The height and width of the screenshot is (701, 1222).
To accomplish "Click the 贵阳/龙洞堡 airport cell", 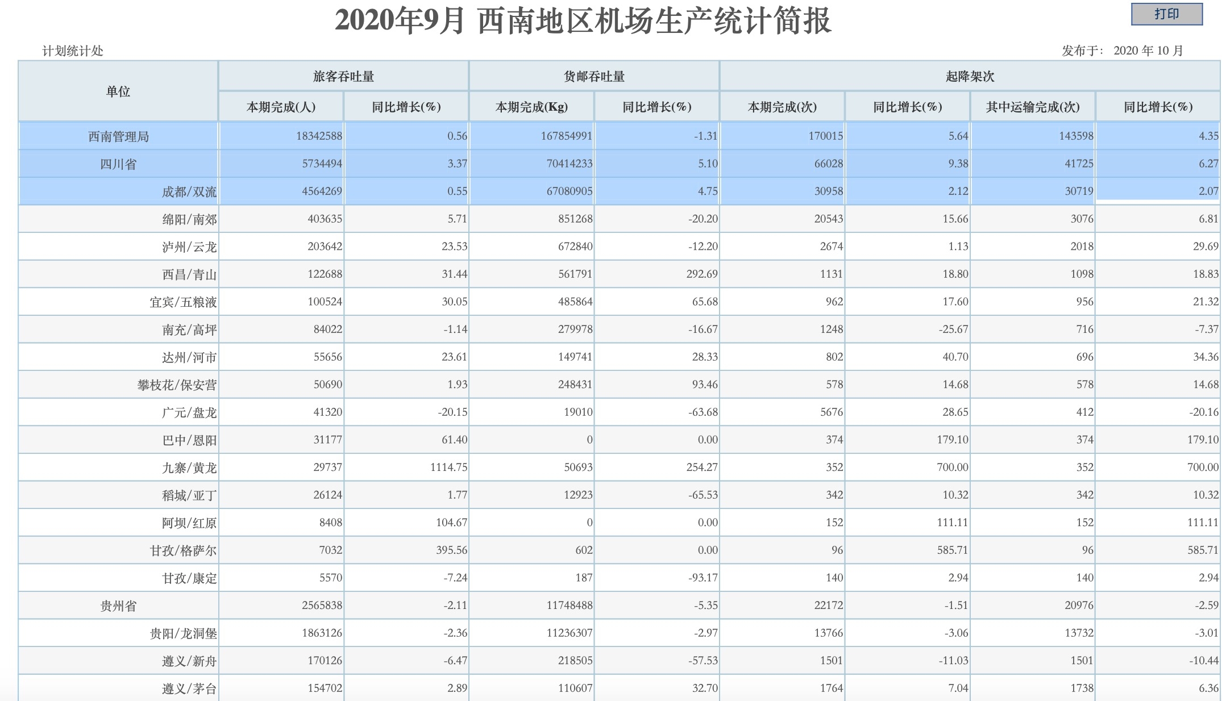I will [183, 633].
